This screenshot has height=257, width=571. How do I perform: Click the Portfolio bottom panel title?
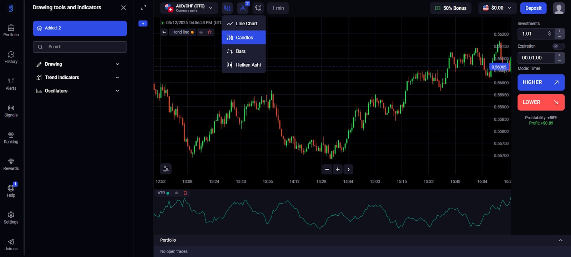(x=168, y=240)
